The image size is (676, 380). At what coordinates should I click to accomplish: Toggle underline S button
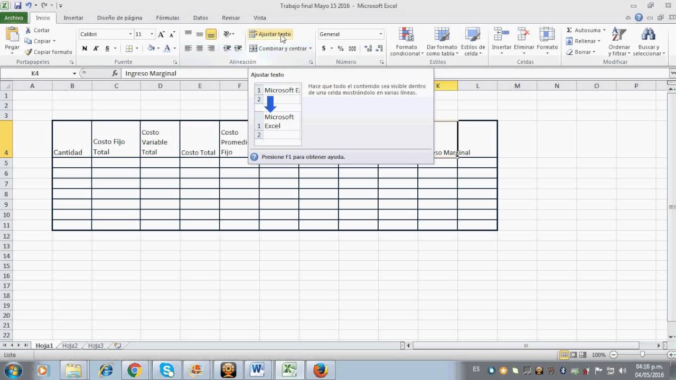(x=108, y=49)
